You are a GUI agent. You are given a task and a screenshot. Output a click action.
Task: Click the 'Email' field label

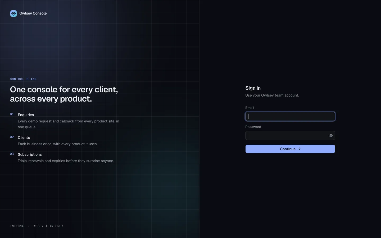pos(250,108)
